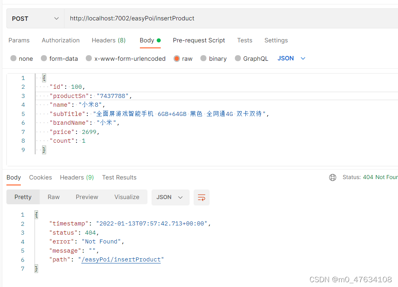
Task: Open the request Settings tab
Action: coord(276,40)
